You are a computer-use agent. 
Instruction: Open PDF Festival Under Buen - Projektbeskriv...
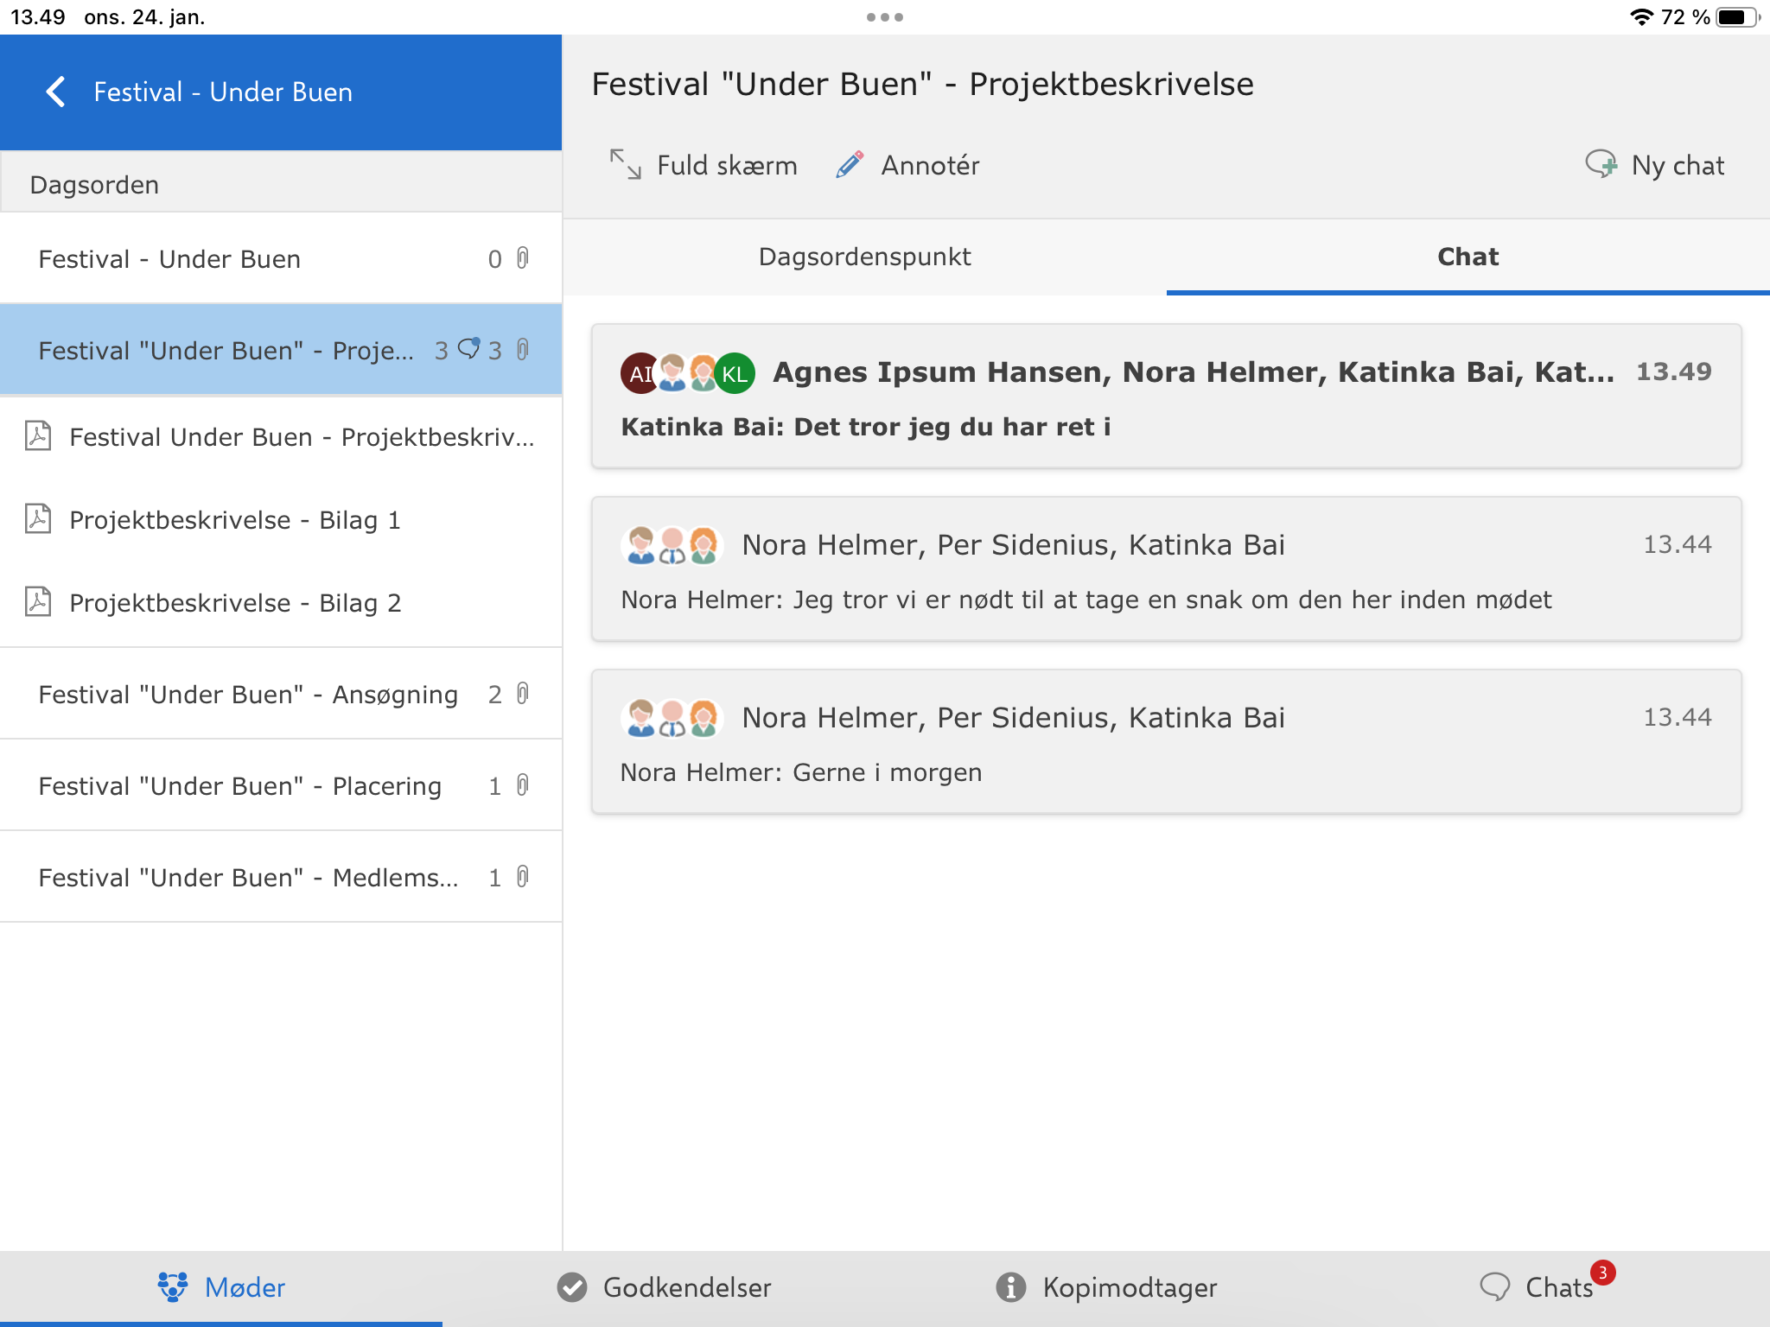(281, 437)
